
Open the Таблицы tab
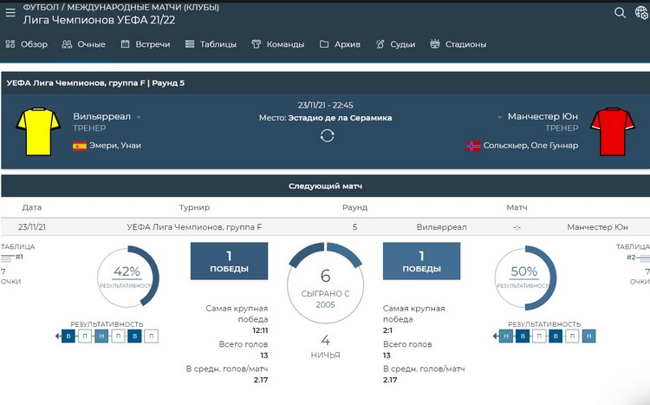point(211,44)
